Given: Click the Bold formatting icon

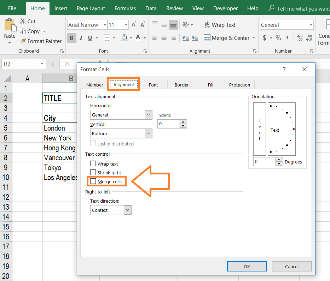Looking at the screenshot, I should click(72, 38).
